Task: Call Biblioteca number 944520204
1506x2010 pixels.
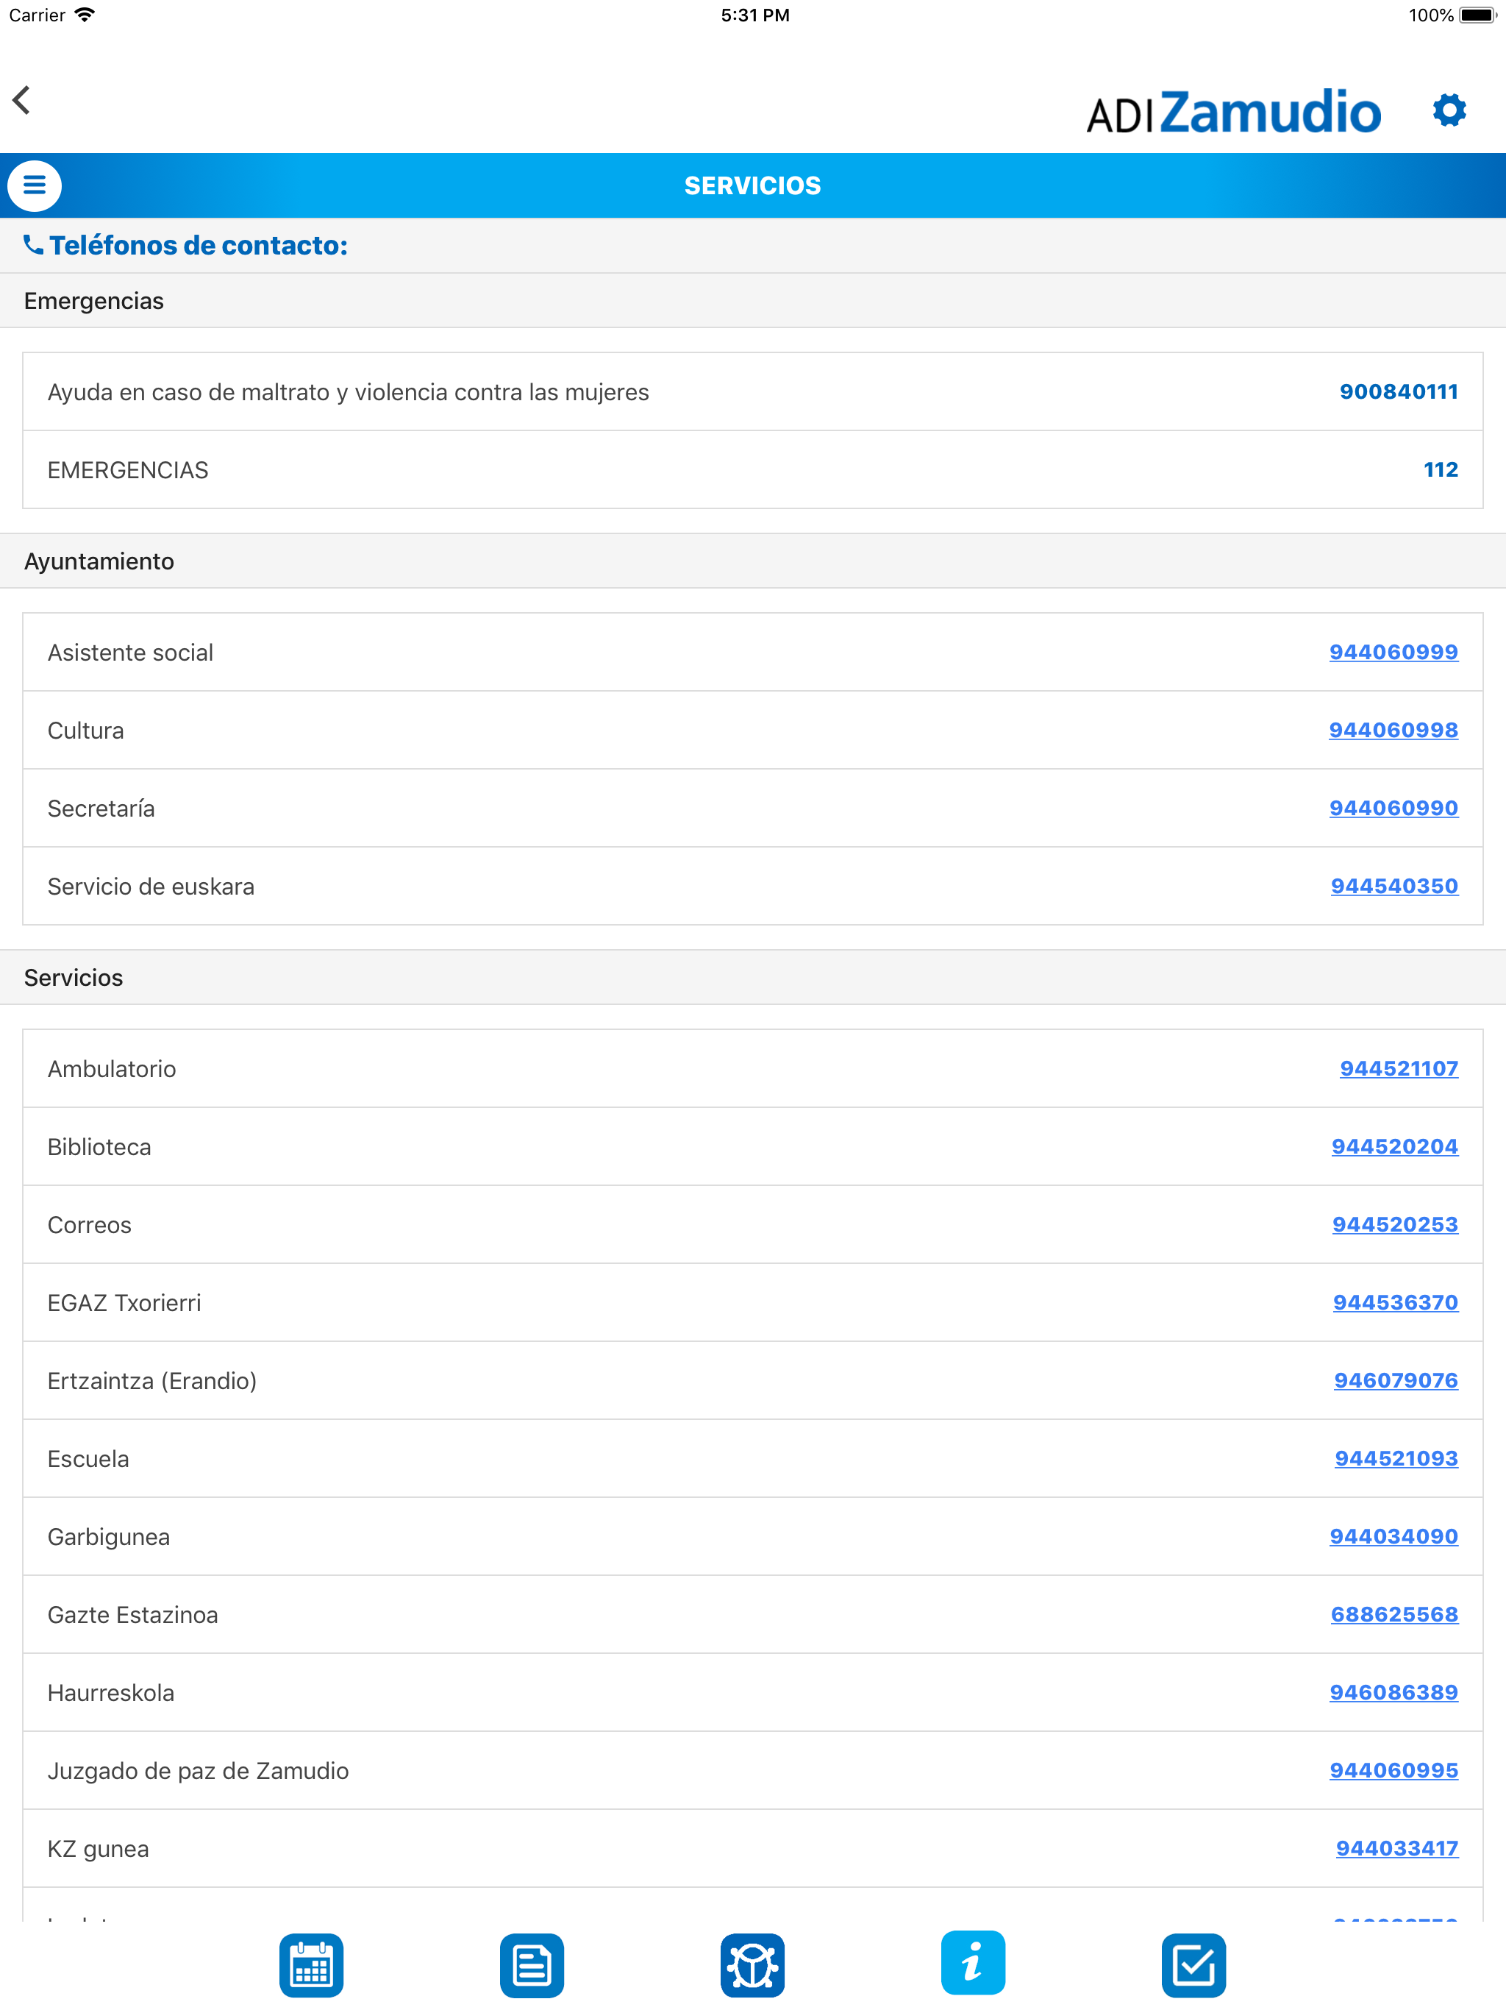Action: (1394, 1147)
